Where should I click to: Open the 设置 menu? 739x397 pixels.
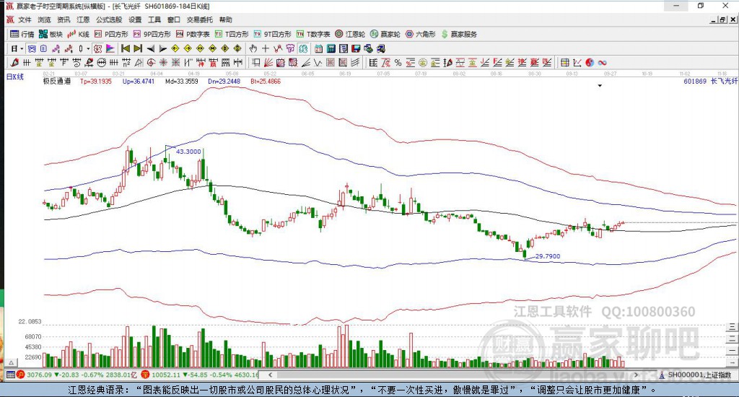click(135, 19)
